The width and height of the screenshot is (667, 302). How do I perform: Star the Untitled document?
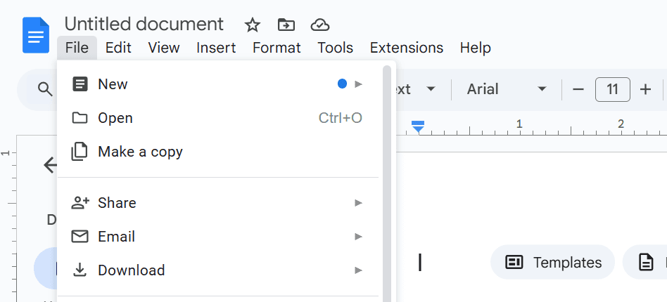tap(253, 25)
